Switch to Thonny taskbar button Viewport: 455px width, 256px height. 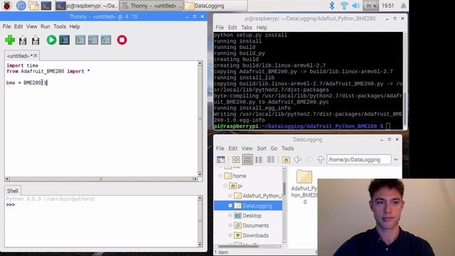click(151, 6)
